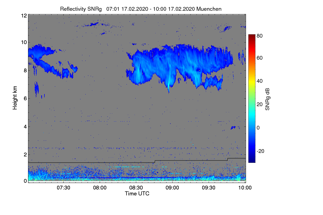Image resolution: width=323 pixels, height=215 pixels.
Task: Click the height tick label 10
Action: coord(24,42)
